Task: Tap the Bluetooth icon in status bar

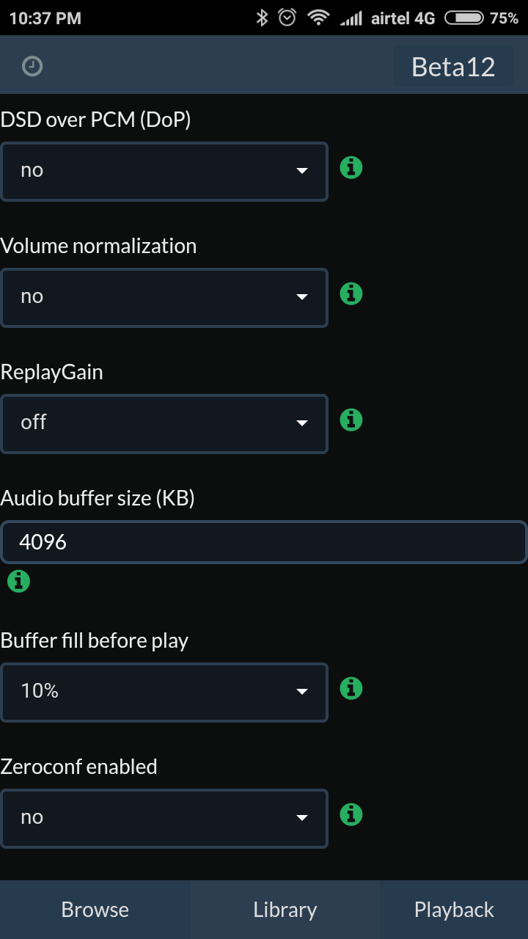Action: tap(262, 18)
